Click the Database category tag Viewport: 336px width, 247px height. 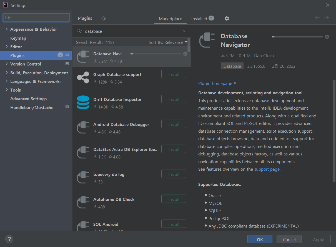click(x=232, y=66)
